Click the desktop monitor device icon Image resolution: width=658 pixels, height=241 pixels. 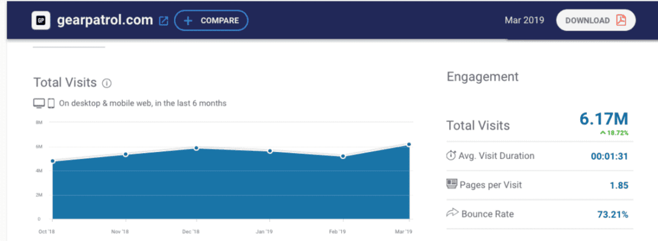point(39,103)
